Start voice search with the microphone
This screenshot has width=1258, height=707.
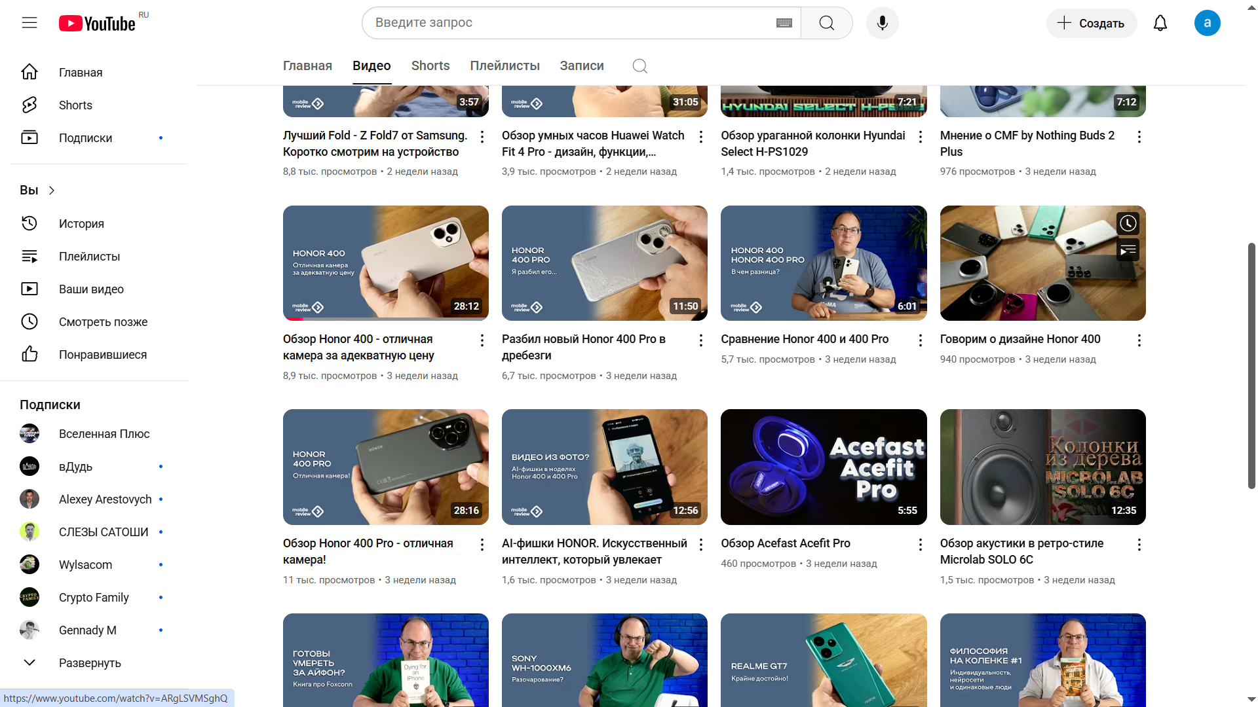(x=883, y=23)
